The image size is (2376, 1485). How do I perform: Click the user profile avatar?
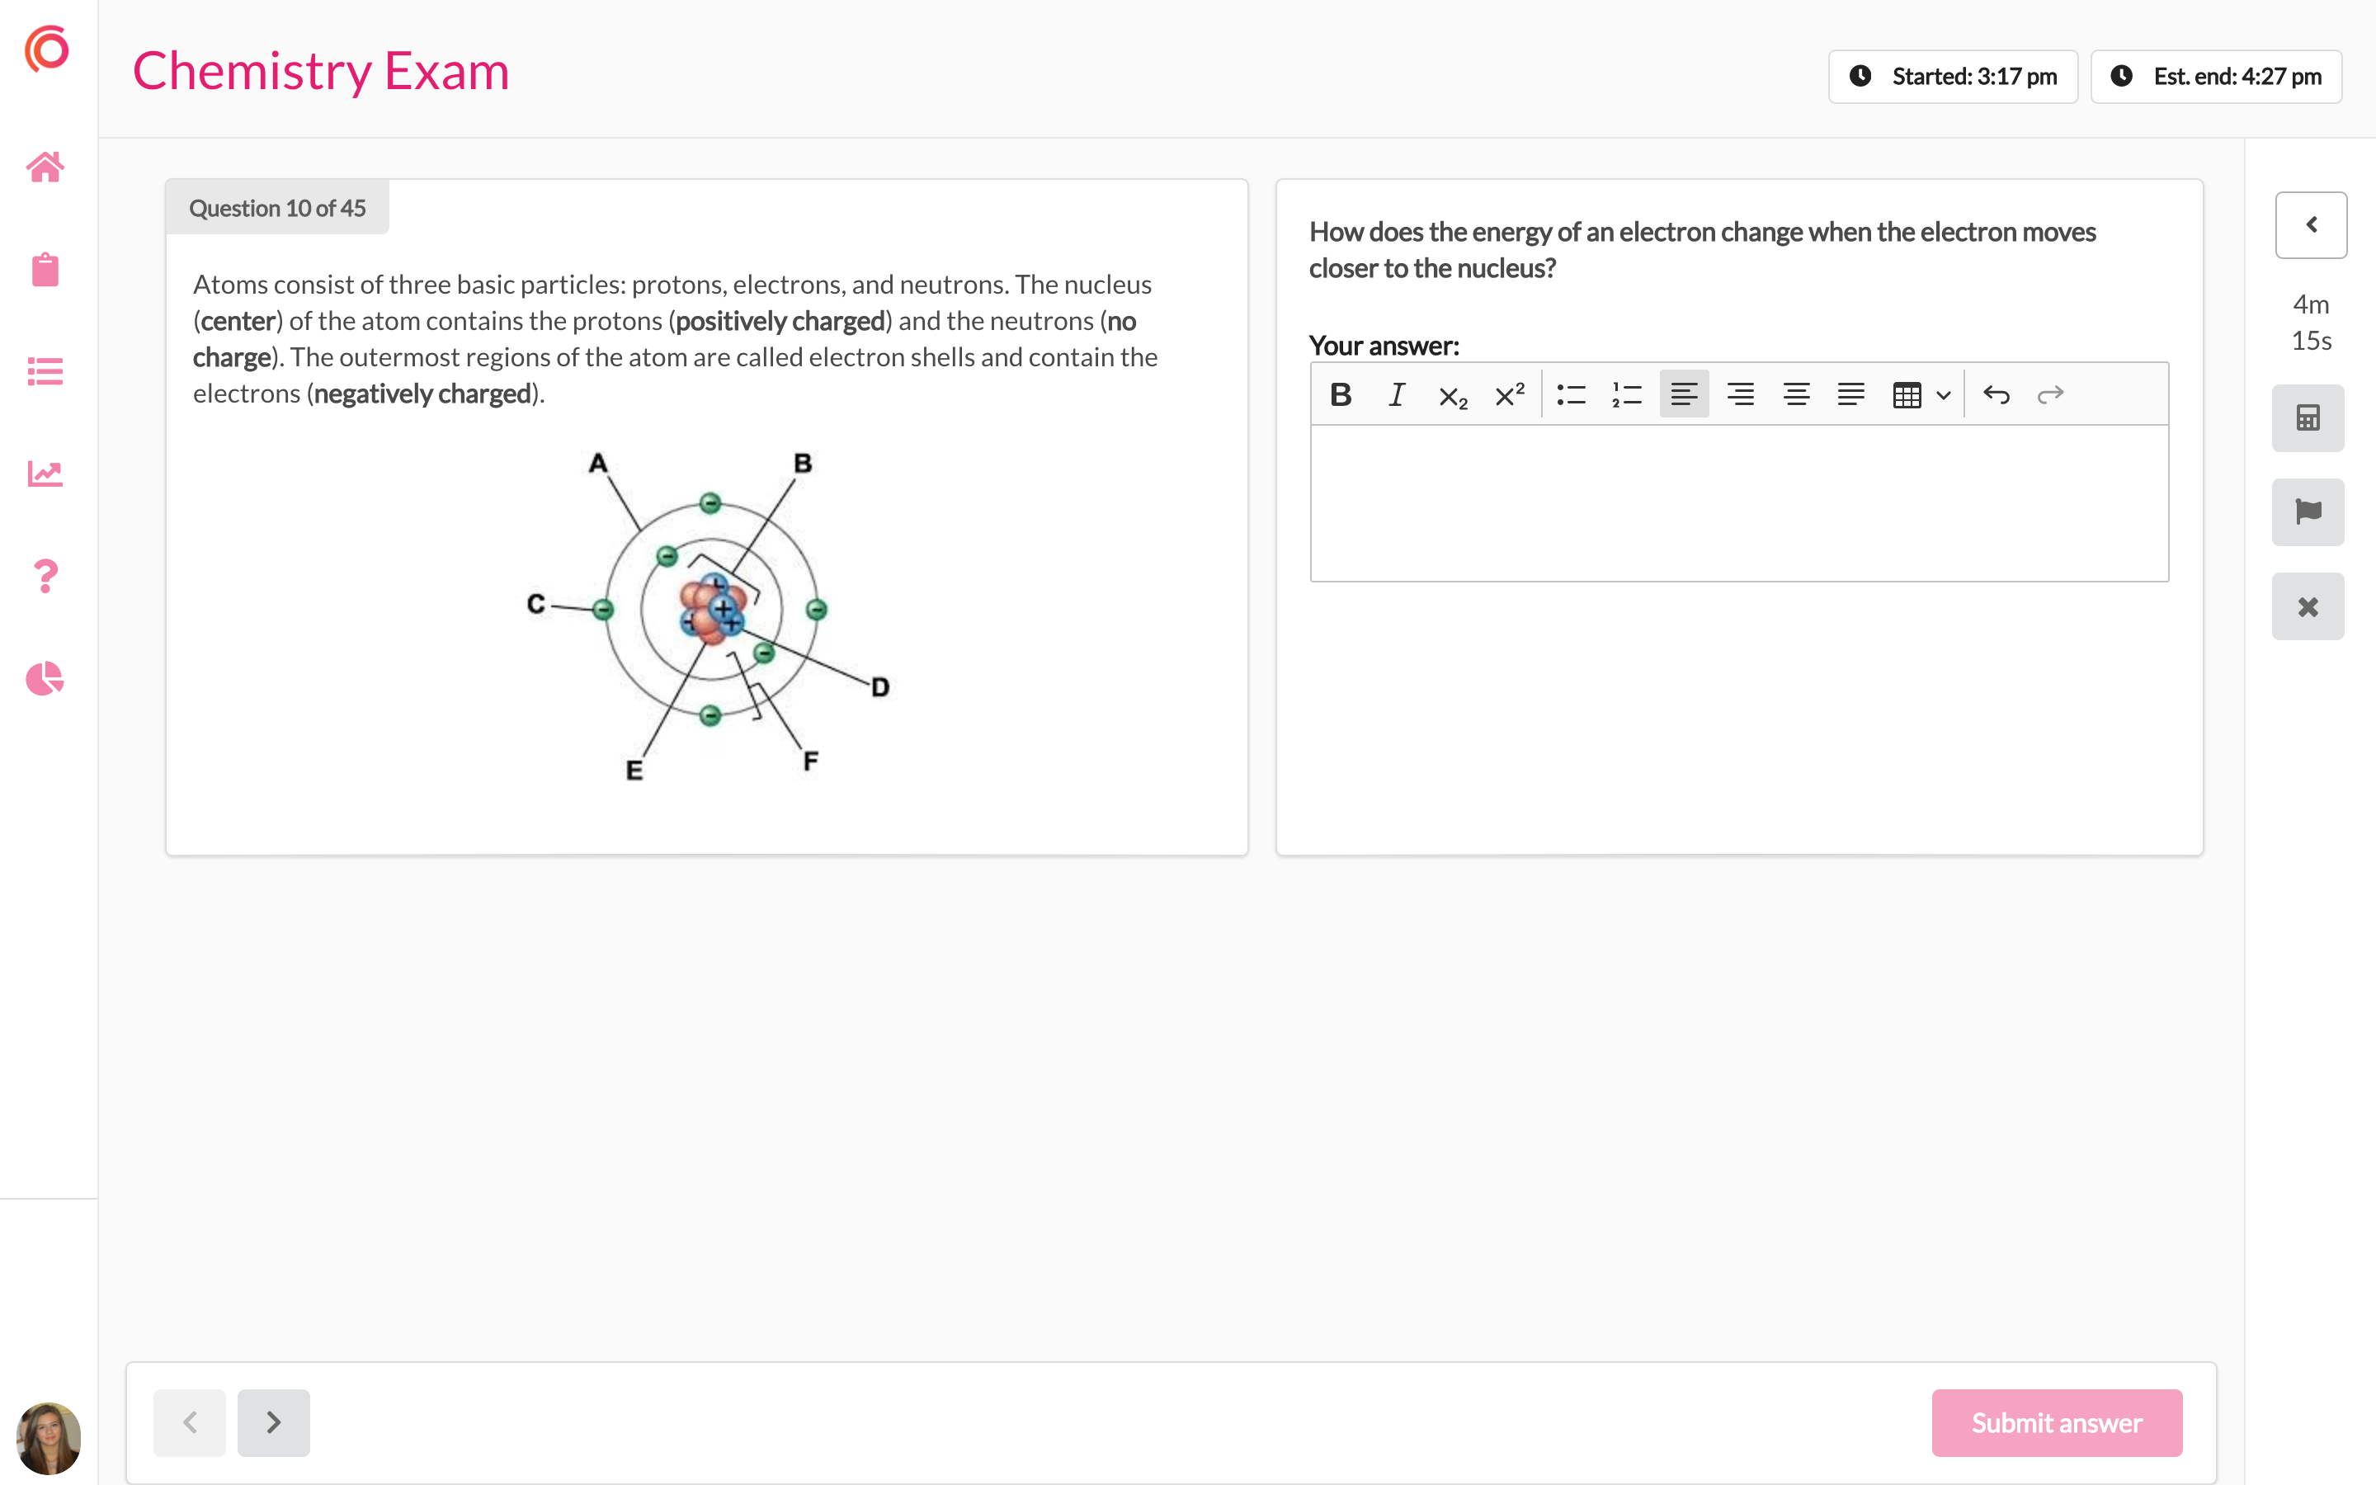click(x=48, y=1438)
